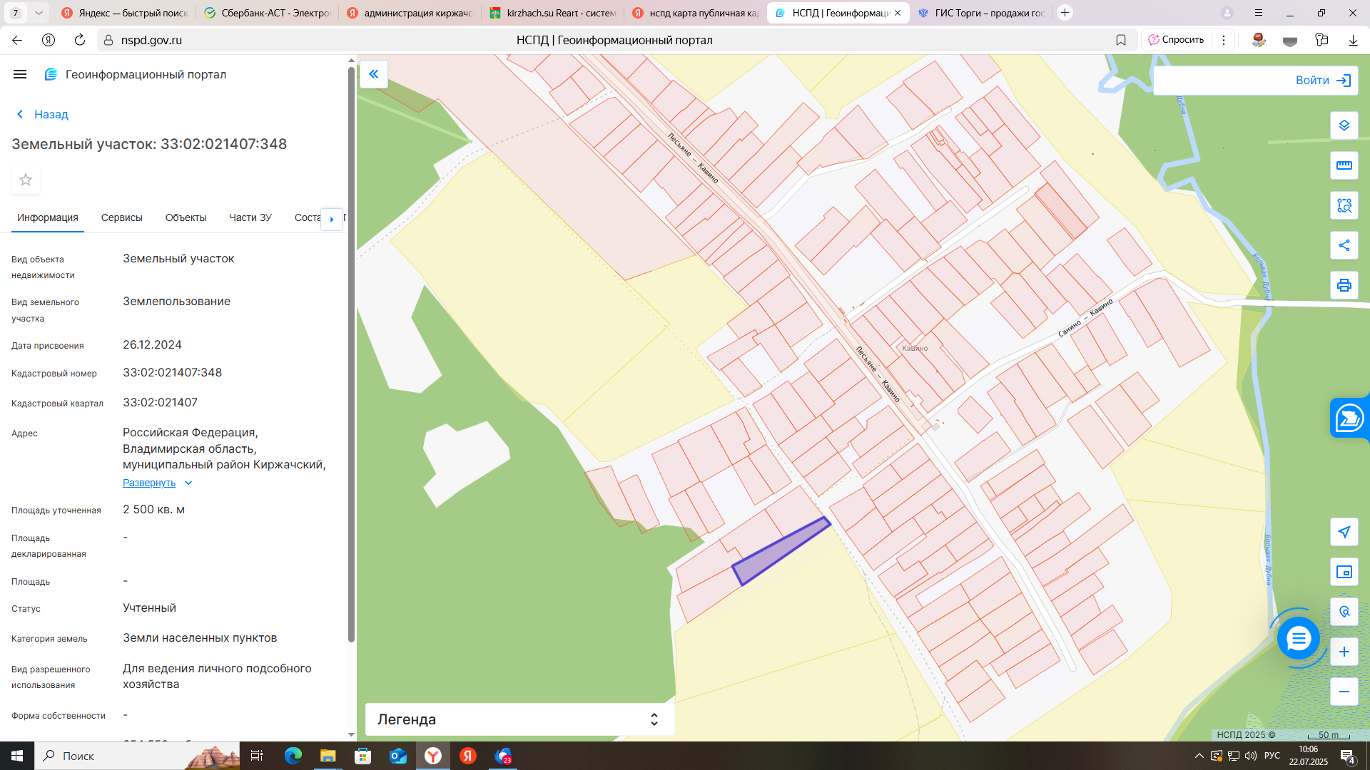
Task: Zoom out the map with minus
Action: [x=1344, y=692]
